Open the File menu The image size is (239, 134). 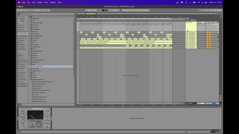click(x=29, y=3)
